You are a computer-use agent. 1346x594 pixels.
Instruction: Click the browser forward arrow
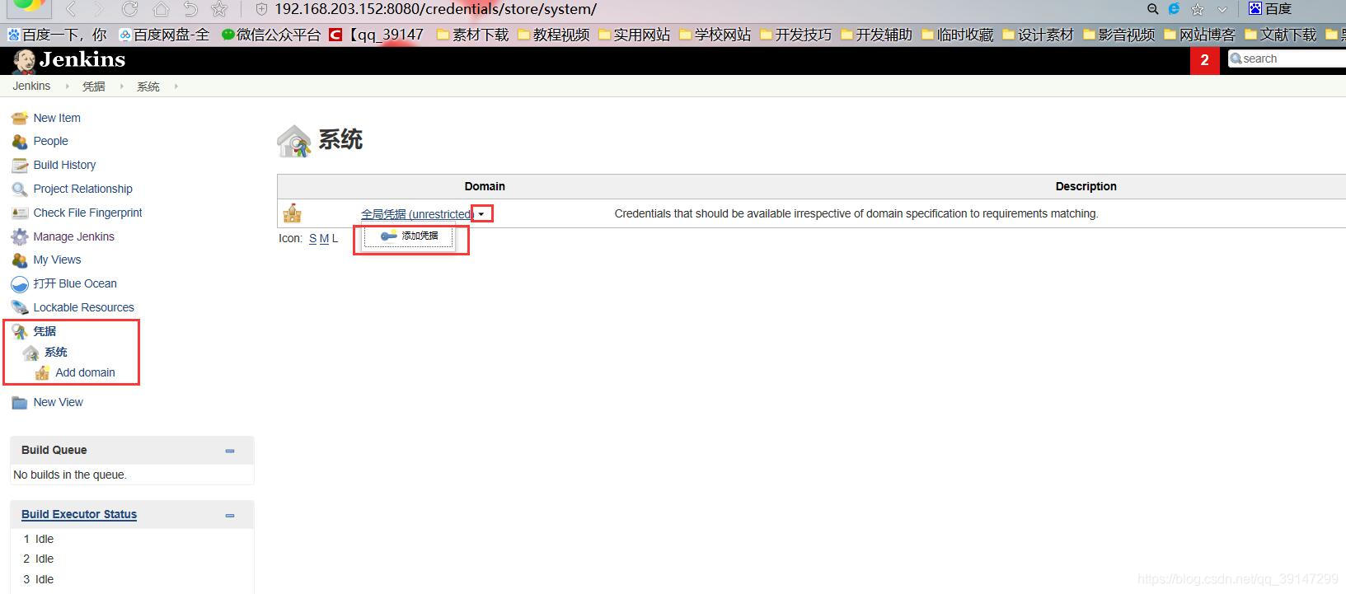[x=99, y=9]
